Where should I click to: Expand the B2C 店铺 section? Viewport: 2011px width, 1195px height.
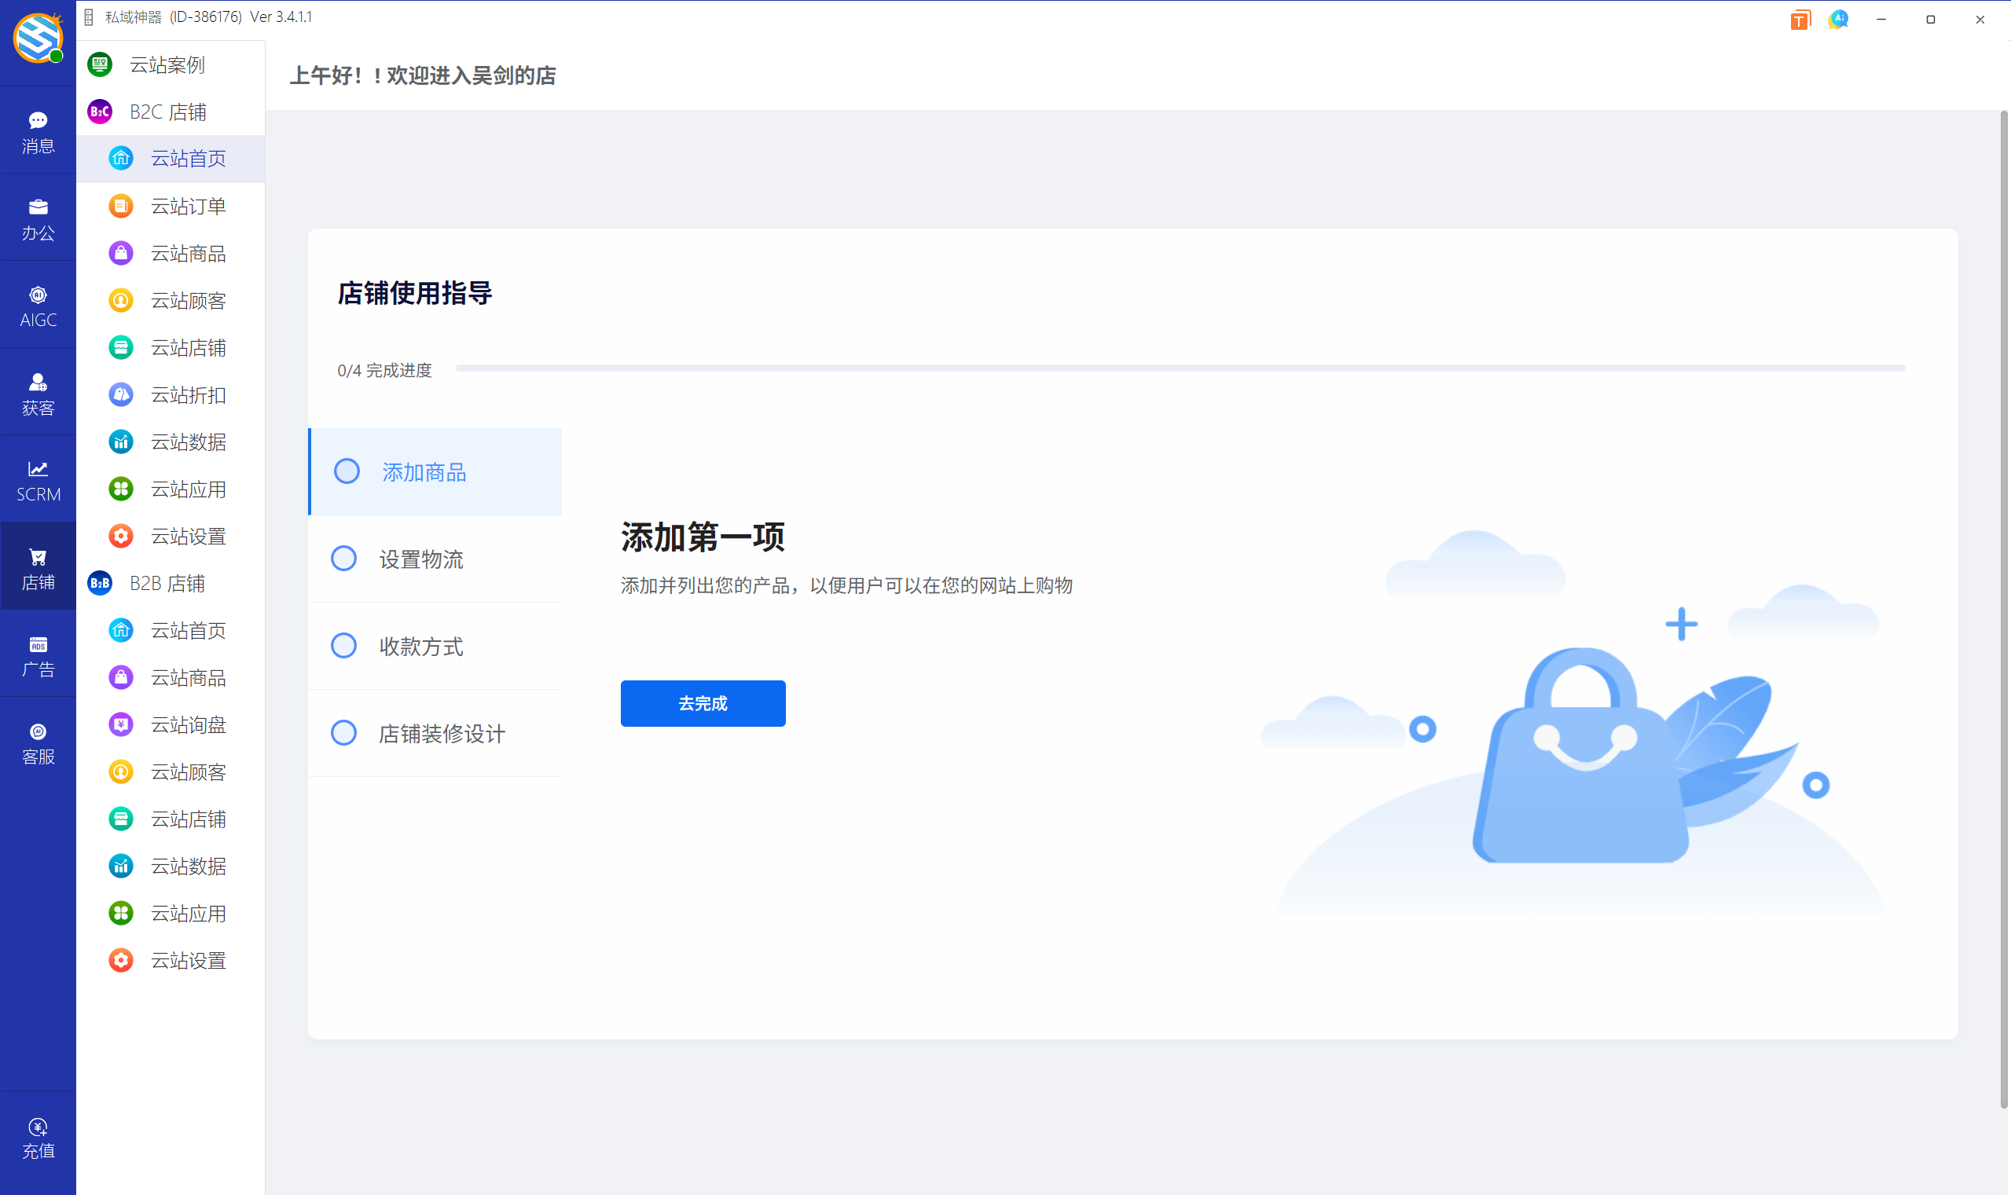(167, 111)
